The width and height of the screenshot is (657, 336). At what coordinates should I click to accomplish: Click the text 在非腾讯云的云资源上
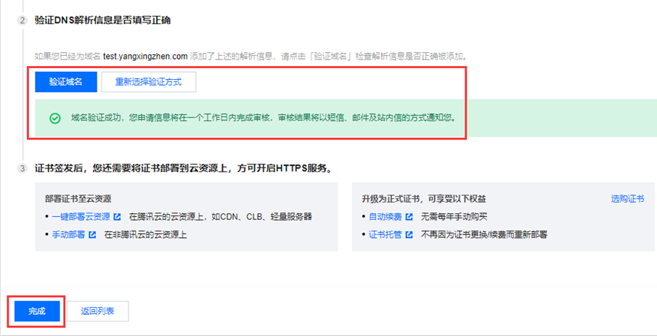[x=145, y=234]
